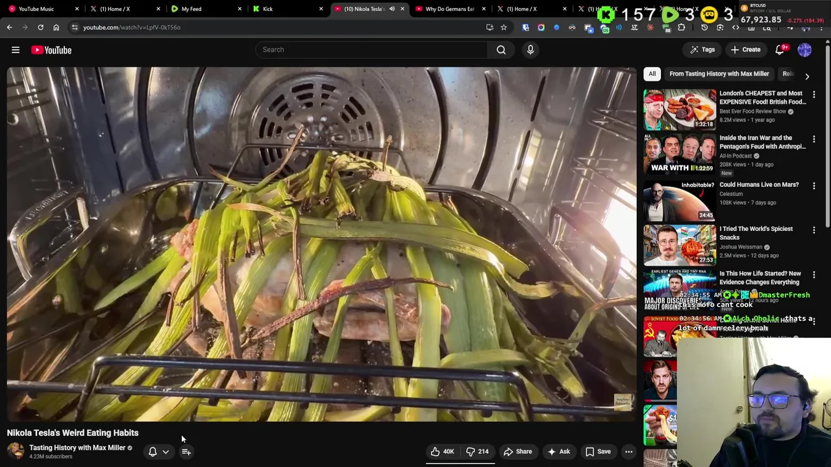Bookmark this page with the star

pos(503,27)
